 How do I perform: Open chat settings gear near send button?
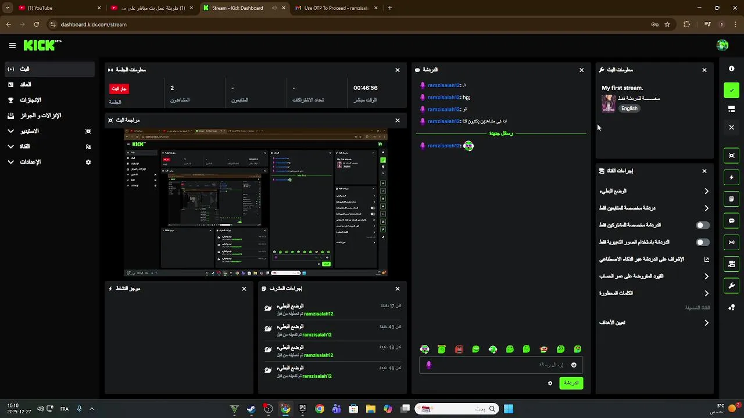(550, 383)
